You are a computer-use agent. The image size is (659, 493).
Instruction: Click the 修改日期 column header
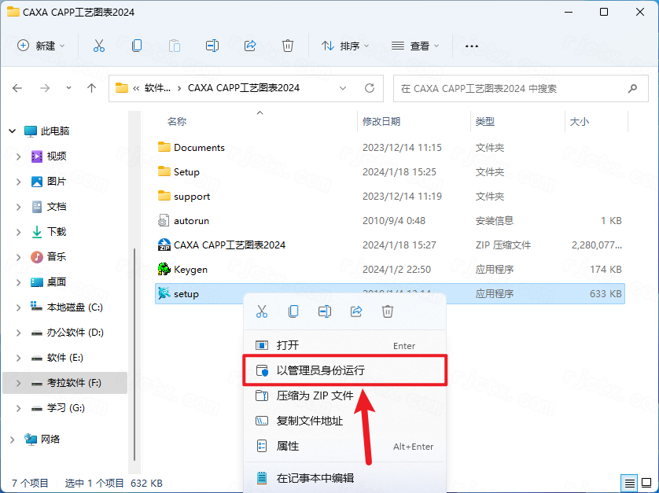381,121
